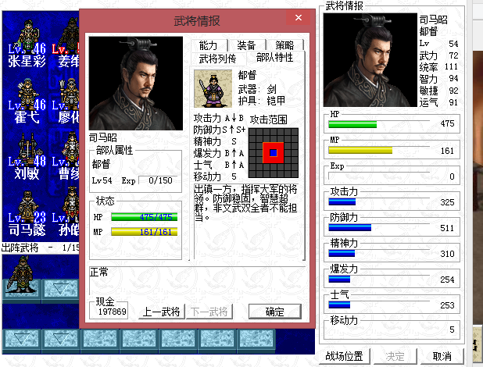Click the 司马昭 portrait in right panel

[x=370, y=60]
